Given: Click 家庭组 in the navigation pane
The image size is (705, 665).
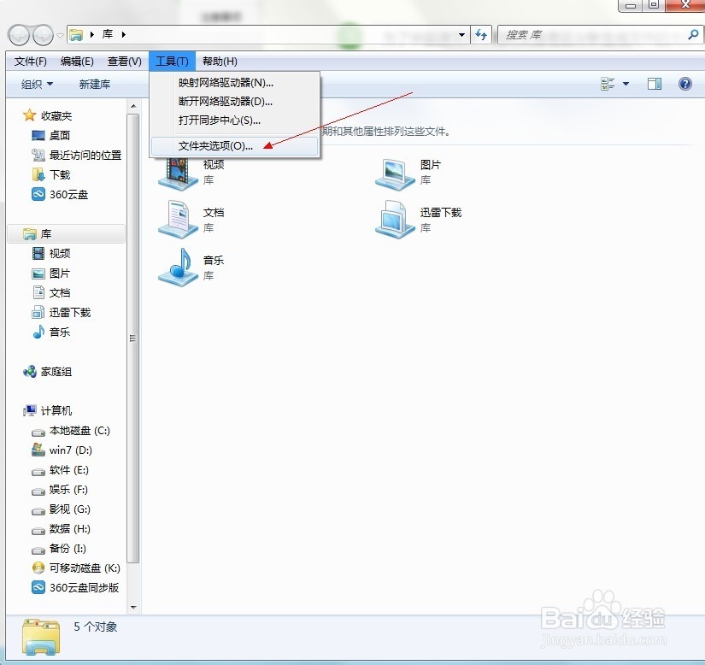Looking at the screenshot, I should [x=47, y=372].
